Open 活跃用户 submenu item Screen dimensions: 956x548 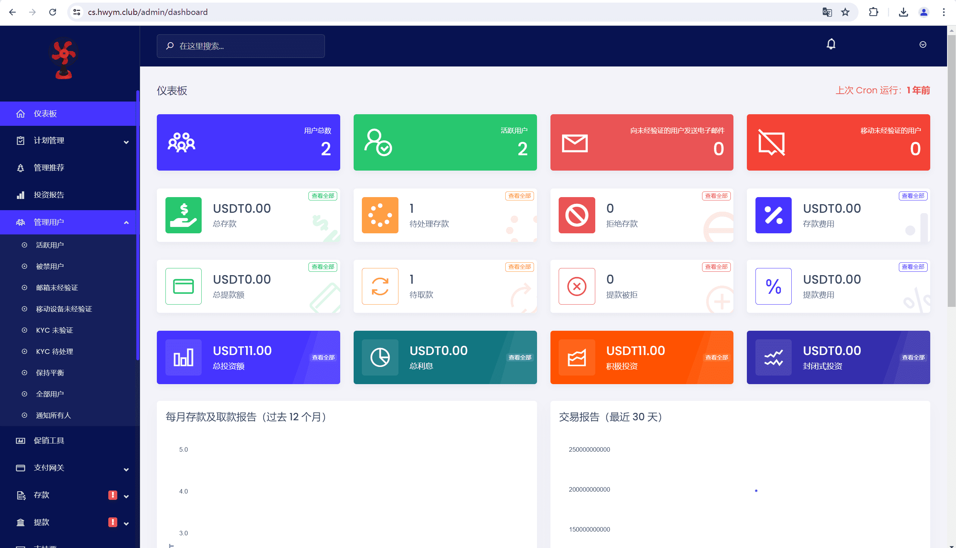click(50, 245)
